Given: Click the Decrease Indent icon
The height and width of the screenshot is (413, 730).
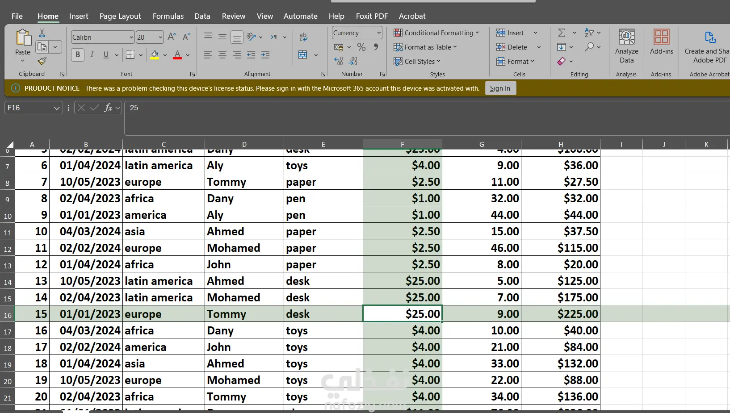Looking at the screenshot, I should [x=251, y=55].
